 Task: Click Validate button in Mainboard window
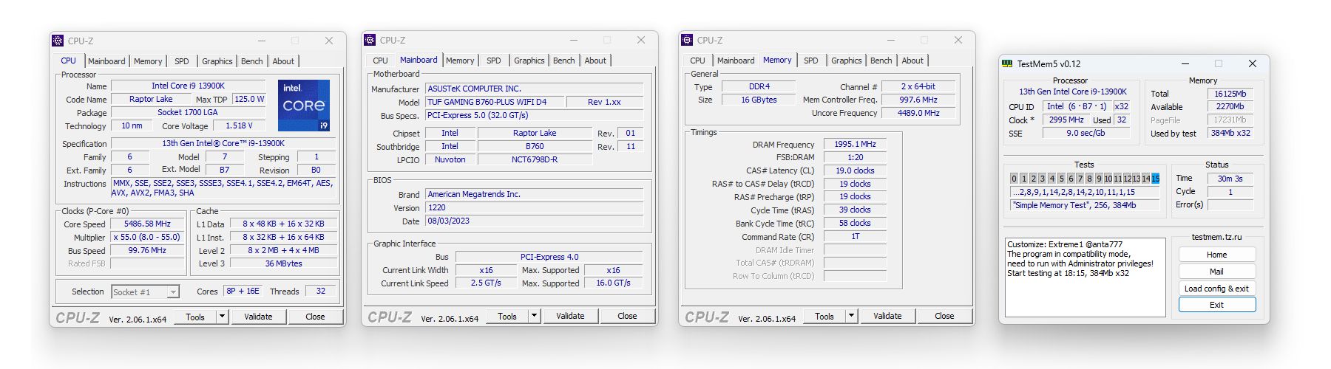pos(570,316)
